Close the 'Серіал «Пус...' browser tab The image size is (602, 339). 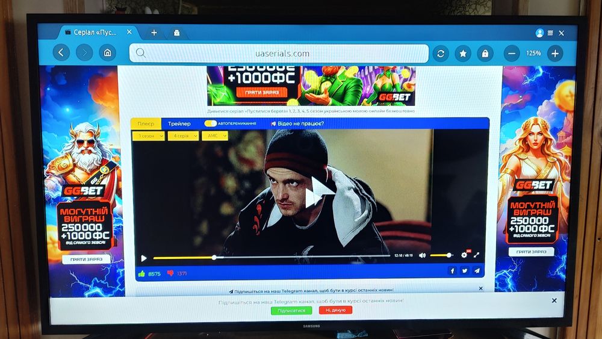(x=129, y=32)
